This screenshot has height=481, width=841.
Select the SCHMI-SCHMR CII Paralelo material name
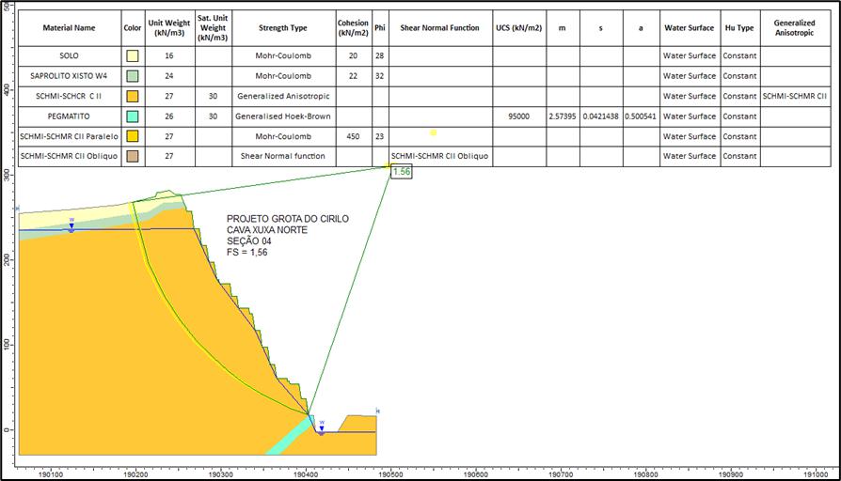(70, 136)
